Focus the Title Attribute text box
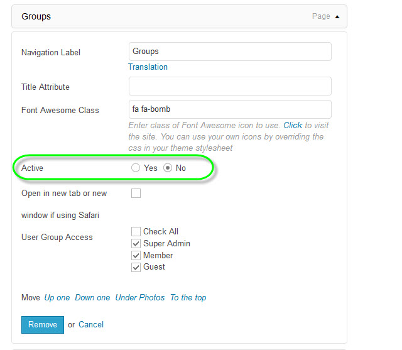The image size is (402, 350). coord(229,86)
